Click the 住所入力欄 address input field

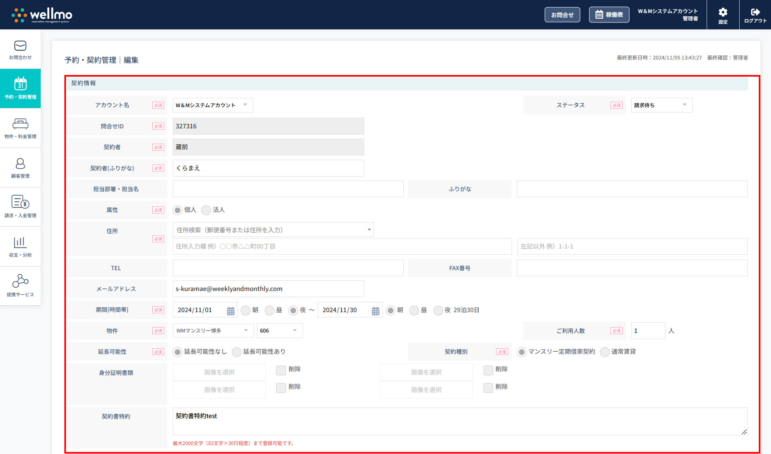click(x=342, y=247)
